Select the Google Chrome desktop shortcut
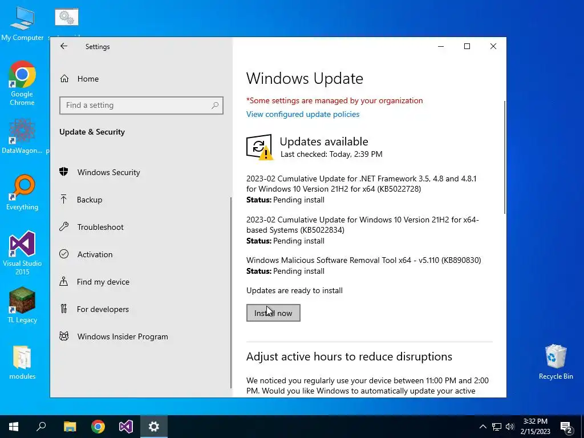The image size is (584, 438). (x=22, y=83)
